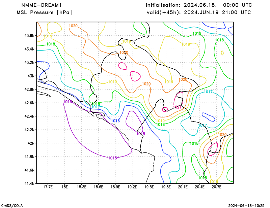The height and width of the screenshot is (208, 270).
Task: Click the 42N latitude label
Action: [x=31, y=143]
